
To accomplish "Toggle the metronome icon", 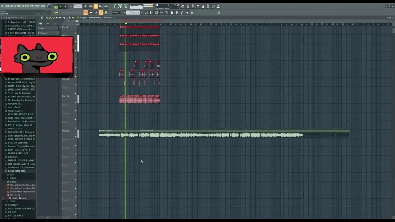I will [x=85, y=6].
